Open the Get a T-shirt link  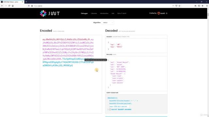click(122, 13)
